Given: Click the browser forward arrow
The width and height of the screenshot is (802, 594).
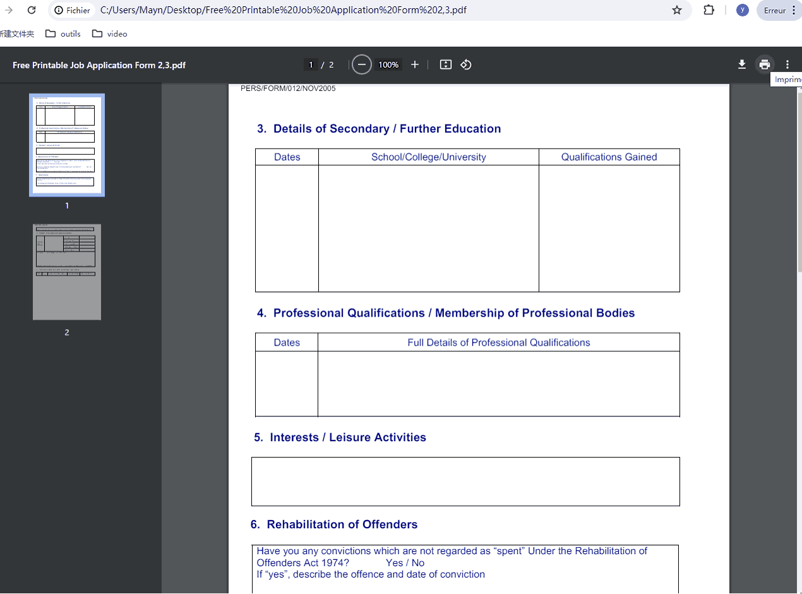Looking at the screenshot, I should point(9,10).
